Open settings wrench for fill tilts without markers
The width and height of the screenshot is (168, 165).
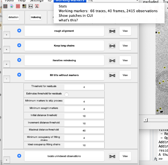click(x=112, y=75)
